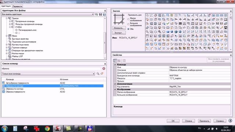
Task: Click the find command magnifier icon
Action: tap(98, 74)
